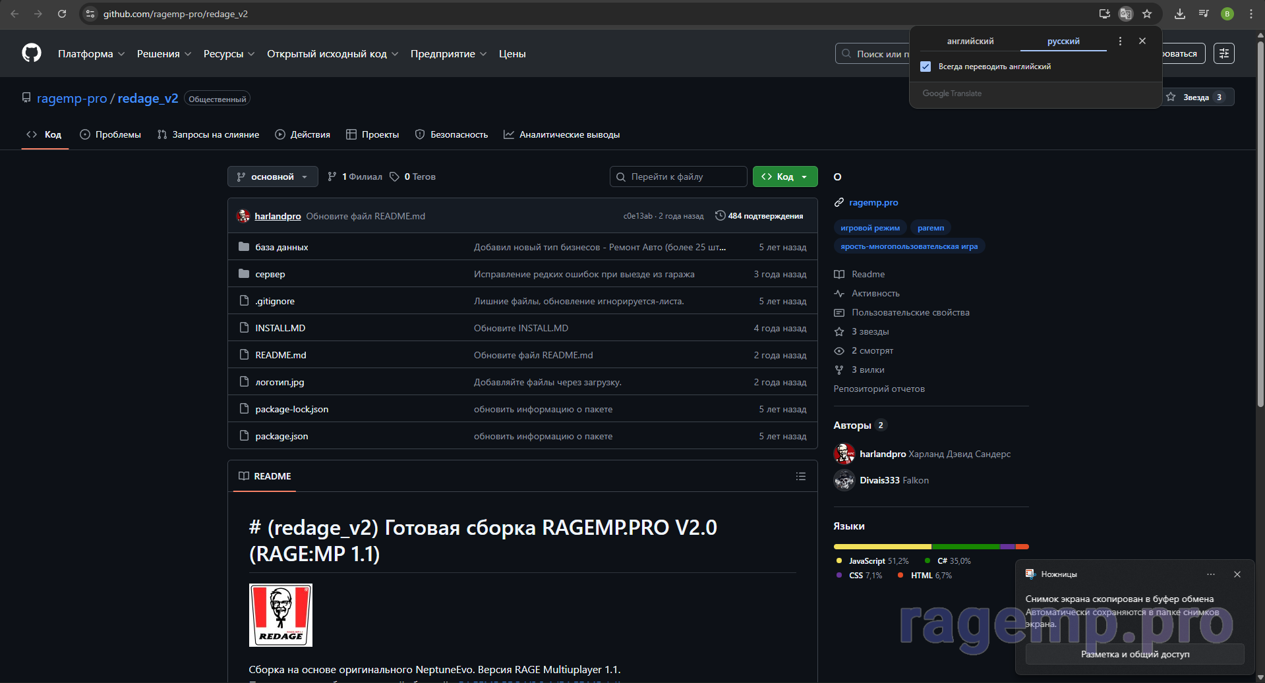Click the commit history clock icon

tap(720, 216)
